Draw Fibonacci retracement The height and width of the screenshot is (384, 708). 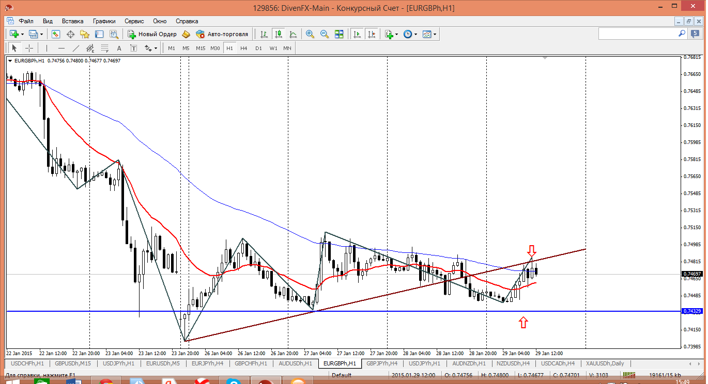pos(104,48)
